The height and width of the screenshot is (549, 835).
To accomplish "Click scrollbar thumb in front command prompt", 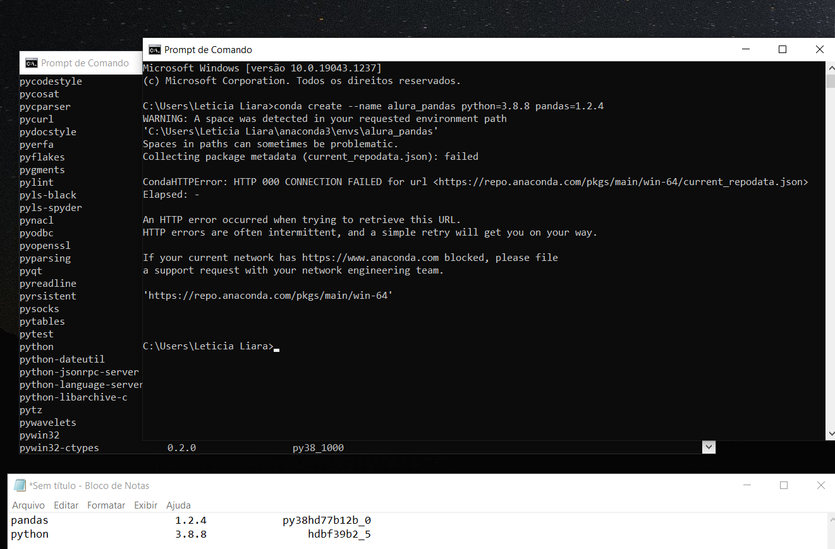I will [x=830, y=80].
